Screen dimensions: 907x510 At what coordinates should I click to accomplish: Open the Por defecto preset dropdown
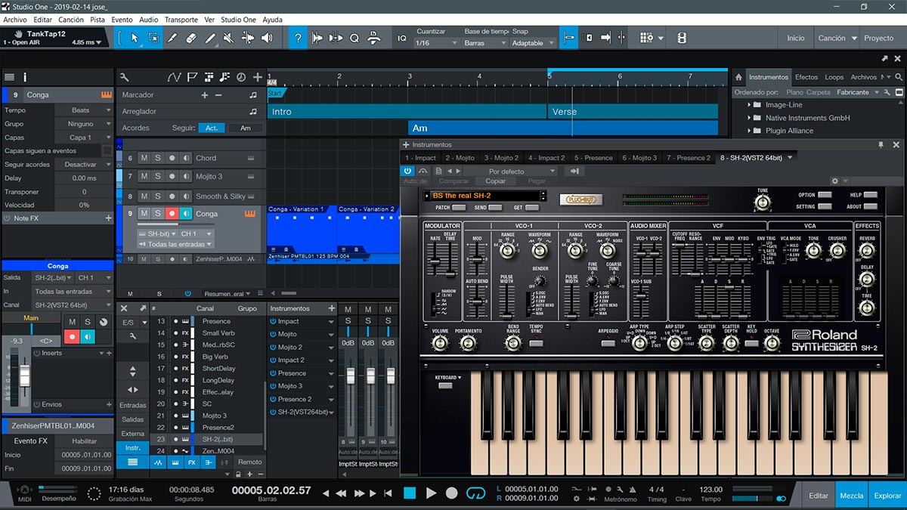(511, 171)
